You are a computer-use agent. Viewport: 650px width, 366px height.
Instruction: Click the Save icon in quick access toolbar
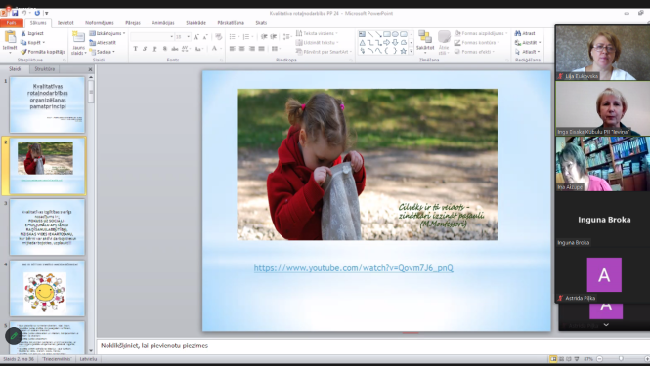[15, 13]
